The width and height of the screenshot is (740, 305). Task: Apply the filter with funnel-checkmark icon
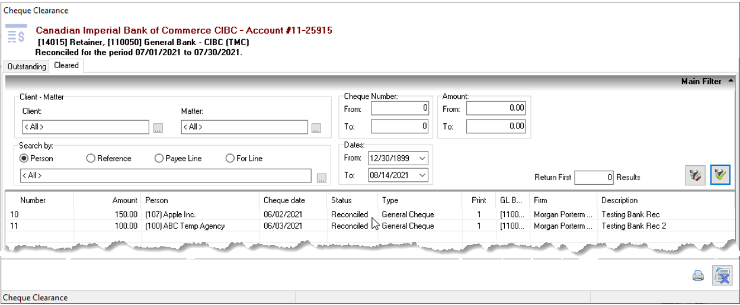pyautogui.click(x=720, y=175)
